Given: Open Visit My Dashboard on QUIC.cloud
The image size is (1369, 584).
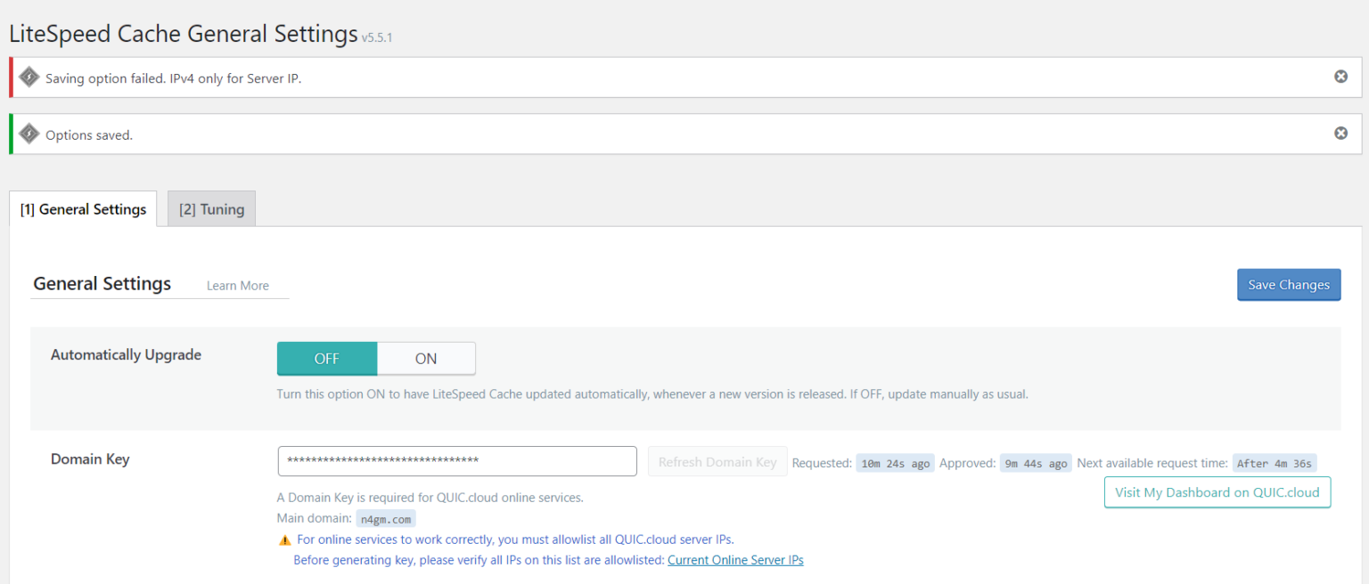Looking at the screenshot, I should point(1217,491).
